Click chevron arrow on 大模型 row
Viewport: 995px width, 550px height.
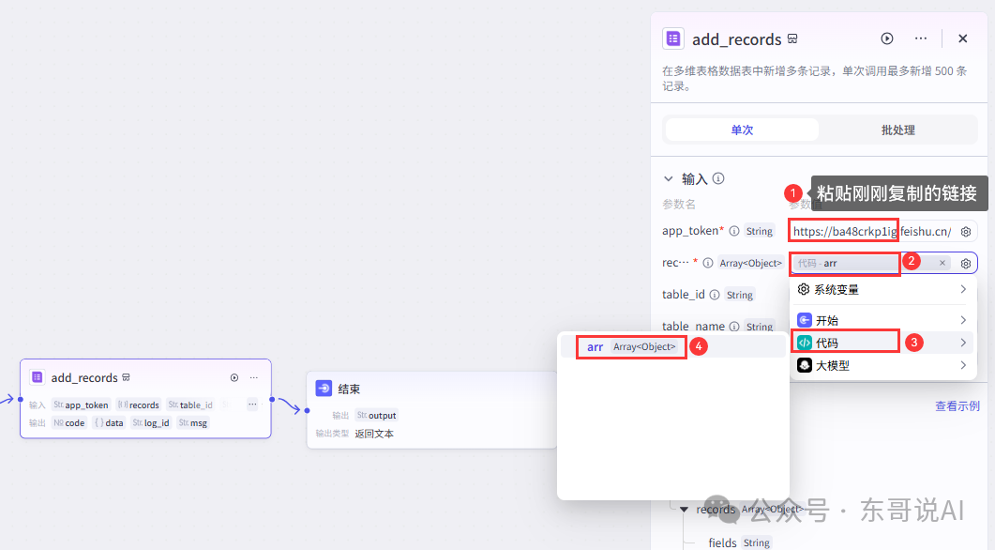[963, 366]
